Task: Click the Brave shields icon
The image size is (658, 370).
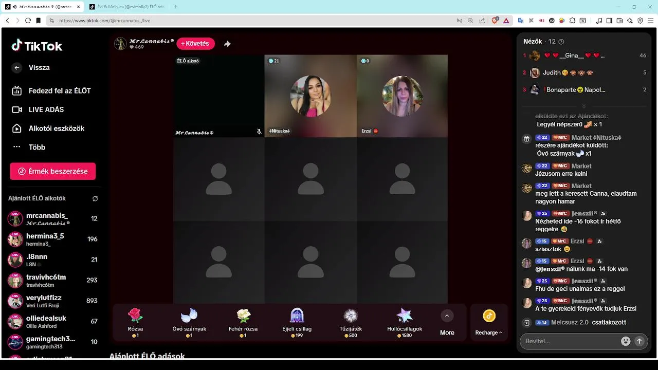Action: 495,21
